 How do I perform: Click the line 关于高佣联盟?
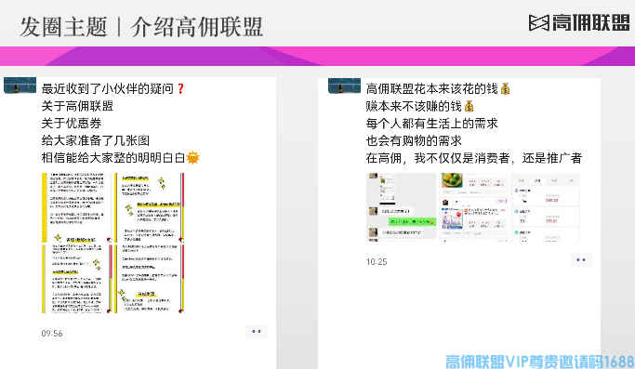77,106
